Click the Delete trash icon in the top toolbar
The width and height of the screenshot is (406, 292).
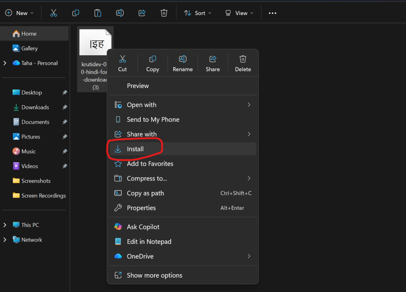pyautogui.click(x=164, y=13)
